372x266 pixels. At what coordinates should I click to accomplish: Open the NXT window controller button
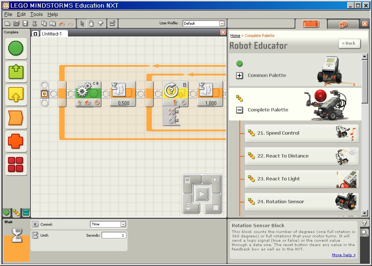click(x=188, y=180)
